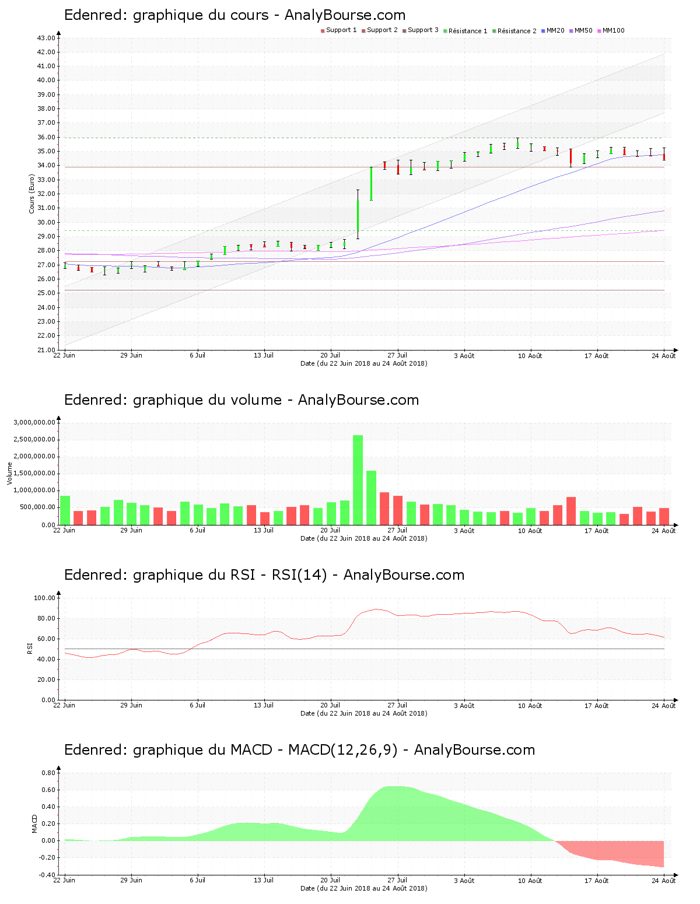700x904 pixels.
Task: Click '22 Juin' on the price chart axis
Action: coord(64,355)
